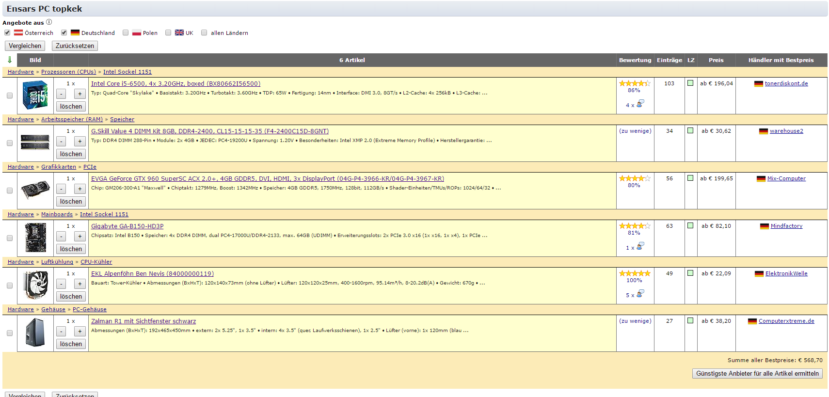Viewport: 829px width, 397px height.
Task: Open the Arbeitsspeicher (RAM) category link
Action: coord(72,119)
